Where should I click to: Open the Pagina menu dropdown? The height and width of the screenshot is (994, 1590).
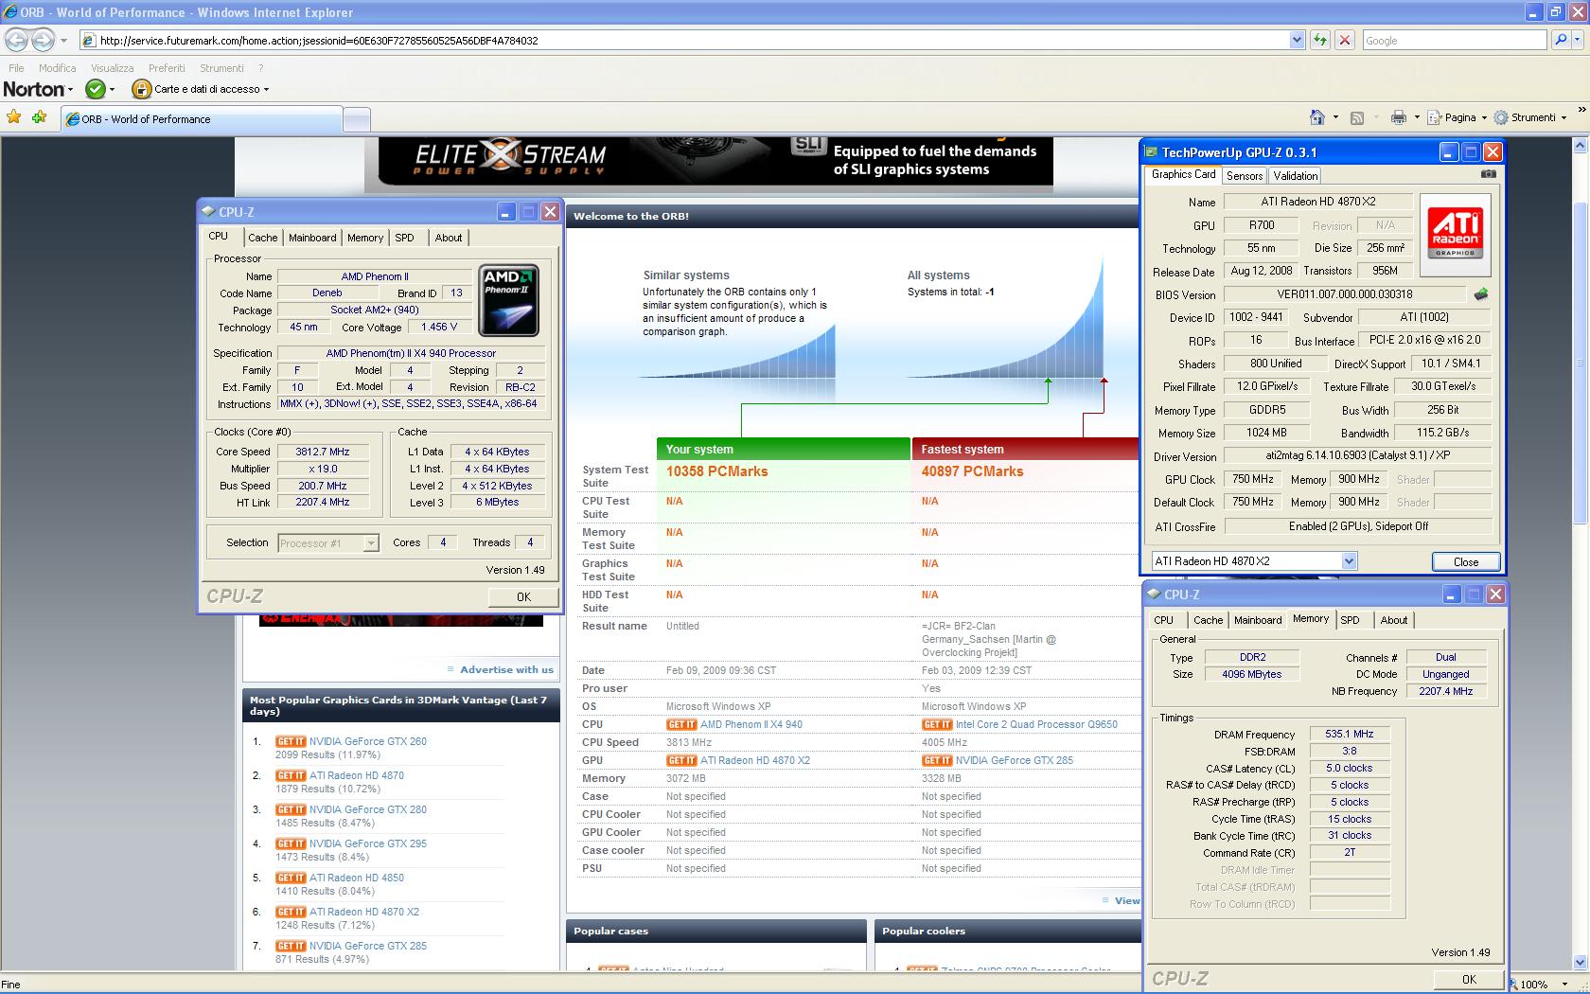(1483, 117)
